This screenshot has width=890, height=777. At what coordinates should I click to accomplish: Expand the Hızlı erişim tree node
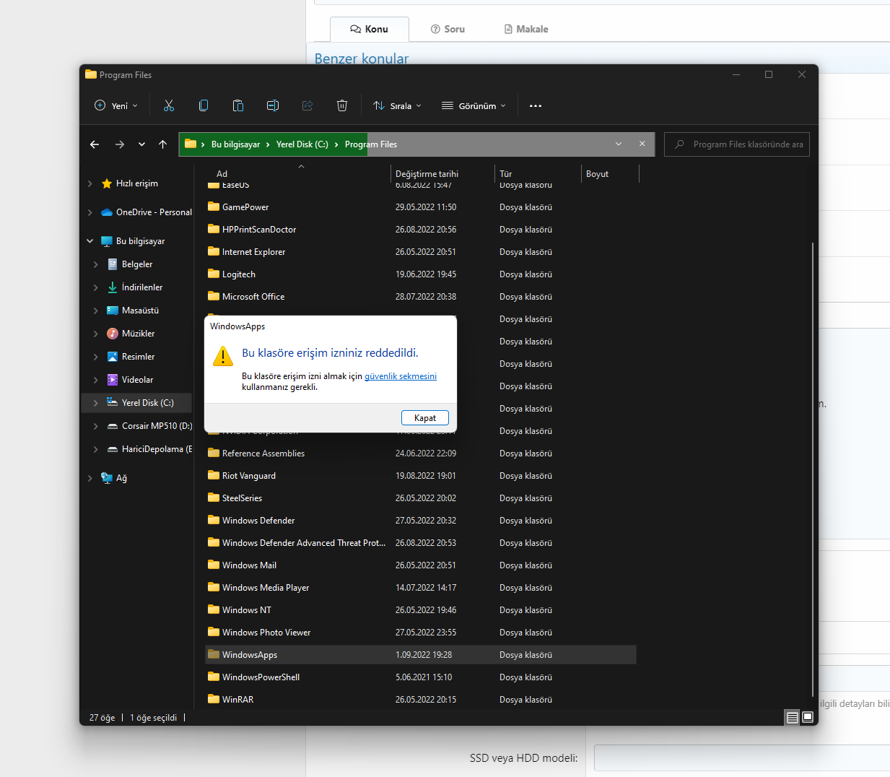coord(90,183)
